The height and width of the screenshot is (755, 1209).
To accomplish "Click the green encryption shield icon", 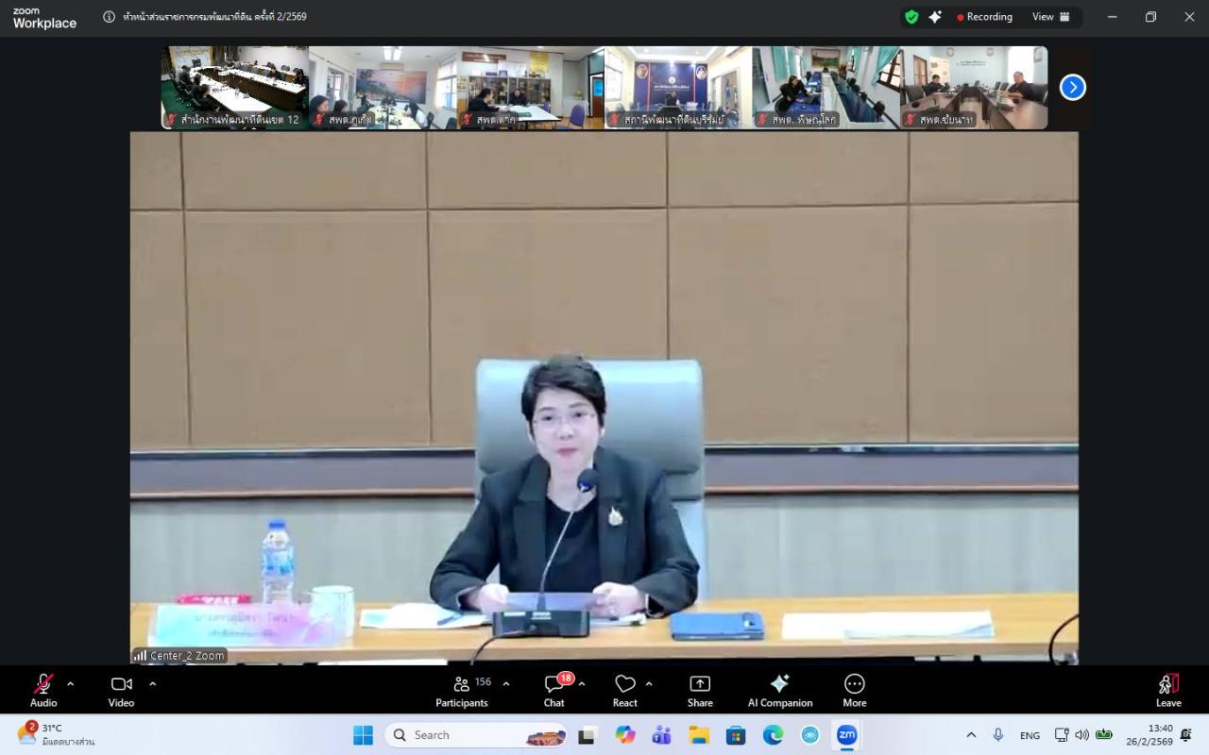I will (911, 17).
